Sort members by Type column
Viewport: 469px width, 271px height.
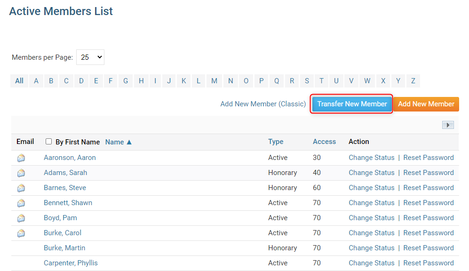276,142
